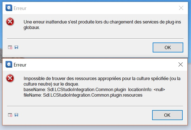Click the app icon in the bottom Erreur title bar
This screenshot has height=130, width=191.
pos(9,64)
